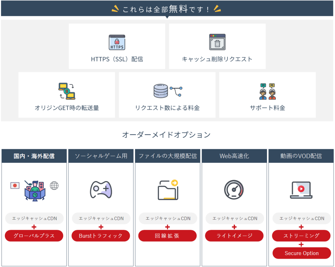The width and height of the screenshot is (335, 267).
Task: Click the サポート料金 label
Action: click(268, 108)
